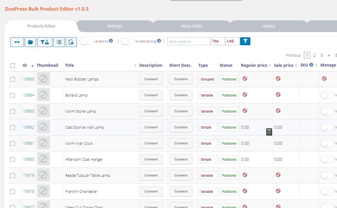The height and width of the screenshot is (208, 337).
Task: Apply the blue funnel filter button
Action: 245,41
